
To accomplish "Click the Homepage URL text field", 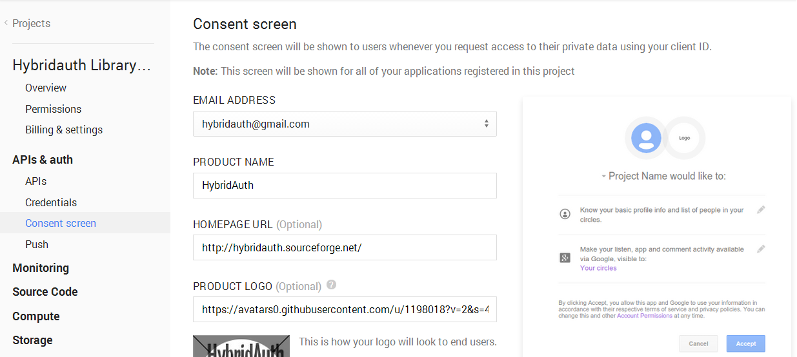I will (345, 247).
